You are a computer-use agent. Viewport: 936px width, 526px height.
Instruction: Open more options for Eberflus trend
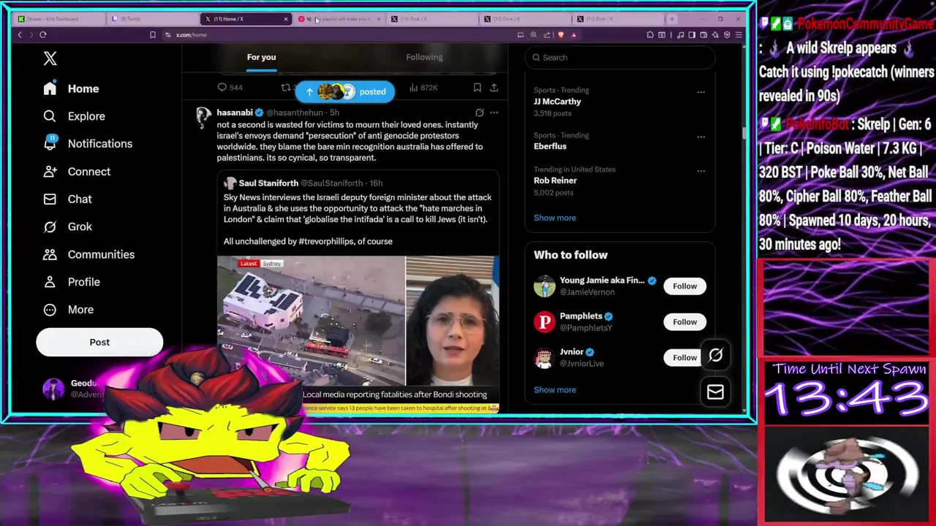701,137
